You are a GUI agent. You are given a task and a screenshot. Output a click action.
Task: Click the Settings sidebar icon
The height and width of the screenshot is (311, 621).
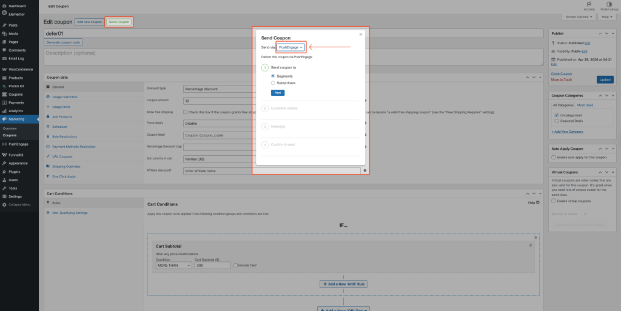click(x=4, y=196)
